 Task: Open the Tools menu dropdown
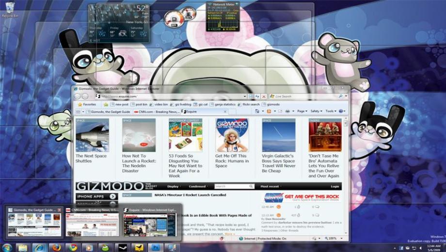331,111
